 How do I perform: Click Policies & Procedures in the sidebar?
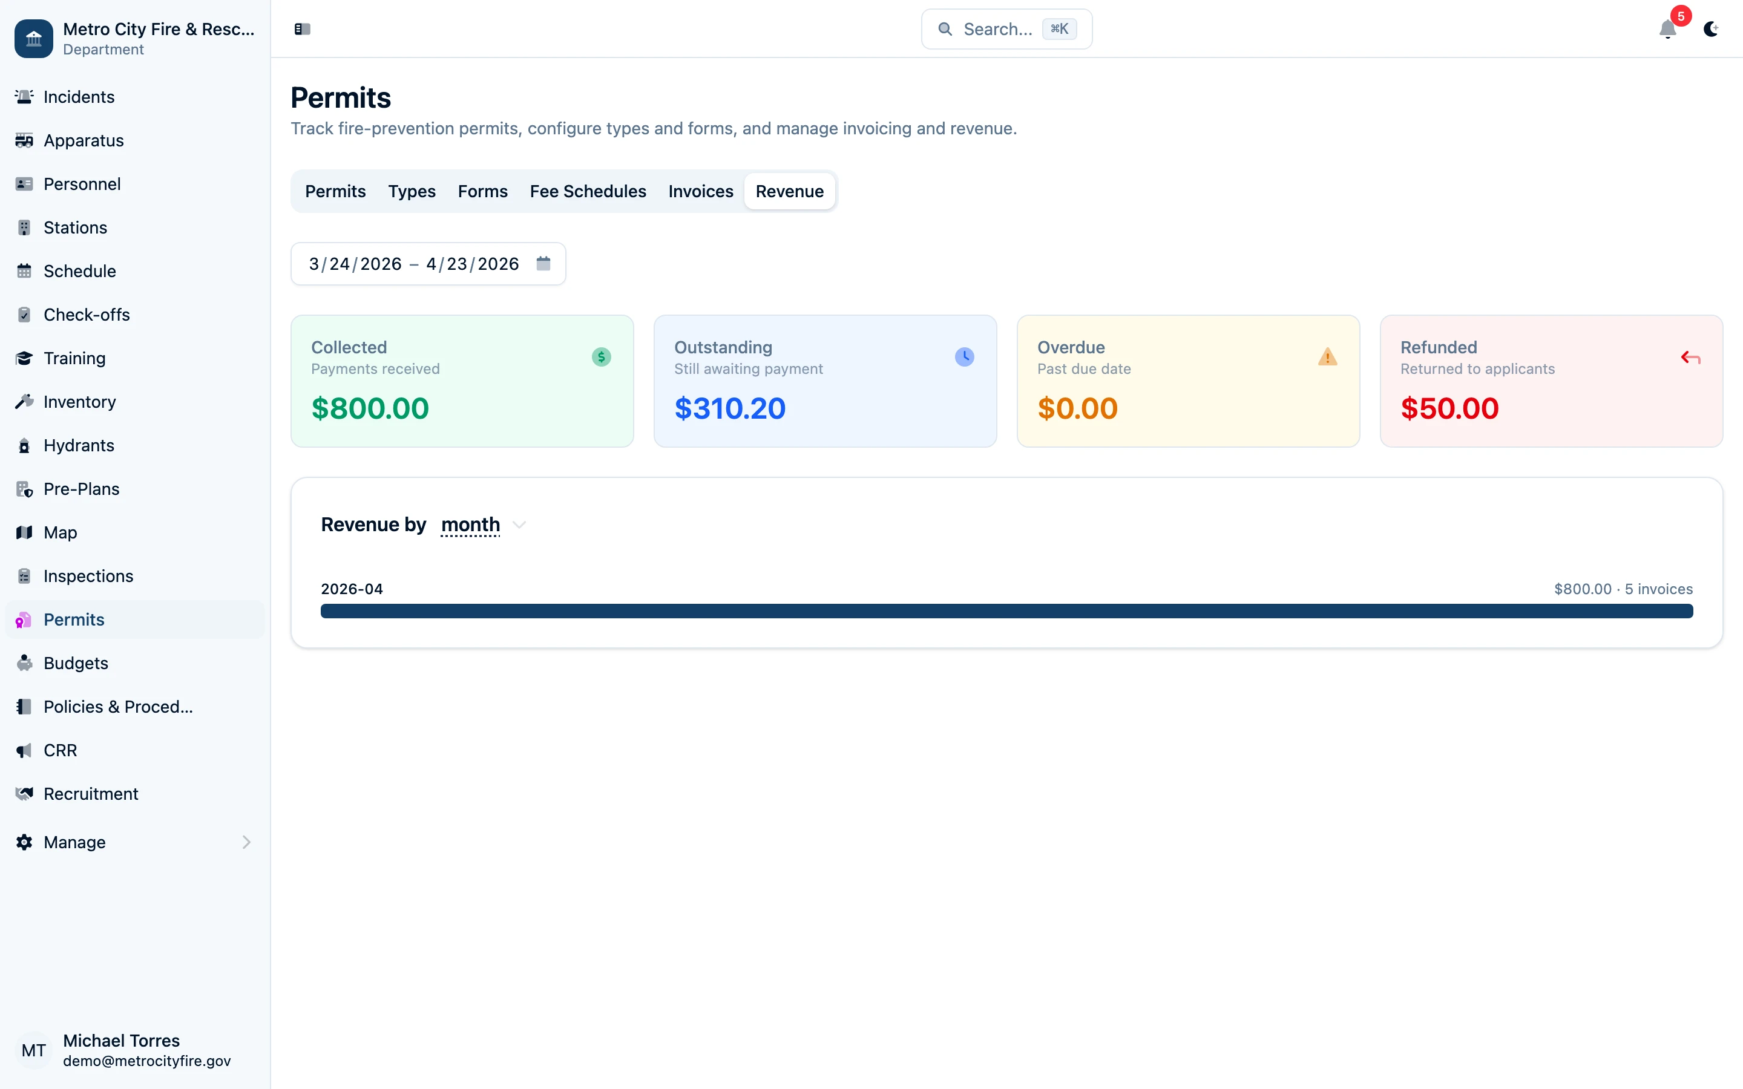[117, 707]
